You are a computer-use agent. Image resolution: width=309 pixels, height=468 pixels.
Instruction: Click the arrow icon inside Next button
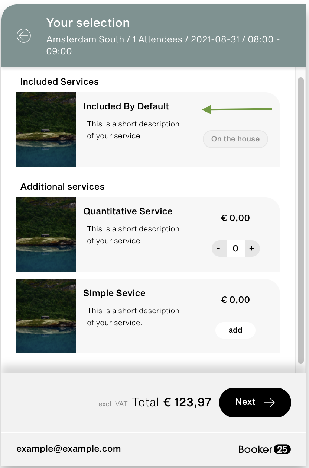click(269, 402)
